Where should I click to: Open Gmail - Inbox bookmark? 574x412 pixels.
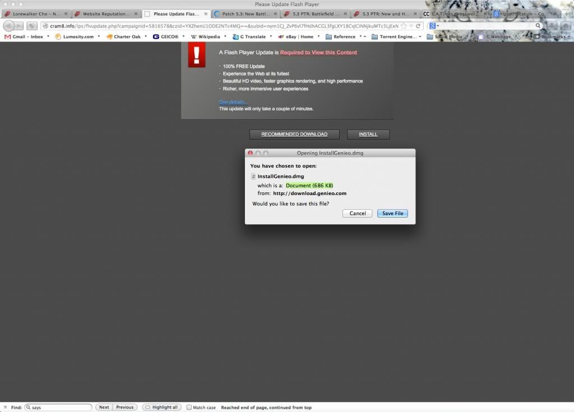(x=24, y=36)
